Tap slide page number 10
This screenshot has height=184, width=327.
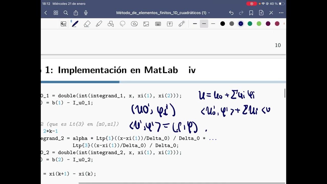[278, 45]
